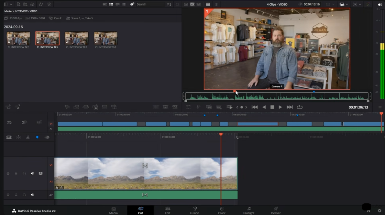
Task: Click the Master / INTERVIEW / VIDEO bin path
Action: [x=21, y=11]
